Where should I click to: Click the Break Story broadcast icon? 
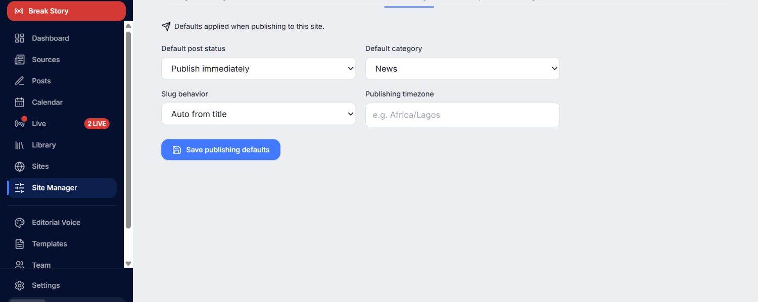[19, 11]
